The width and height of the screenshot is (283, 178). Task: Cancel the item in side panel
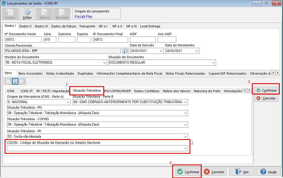point(266,98)
